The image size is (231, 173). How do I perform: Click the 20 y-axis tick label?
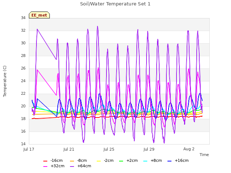click(x=23, y=106)
